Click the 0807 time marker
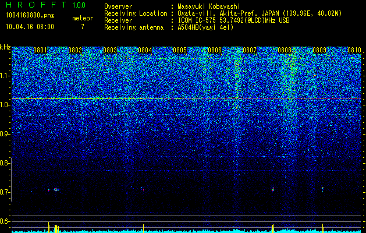This screenshot has width=366, height=233. [250, 50]
